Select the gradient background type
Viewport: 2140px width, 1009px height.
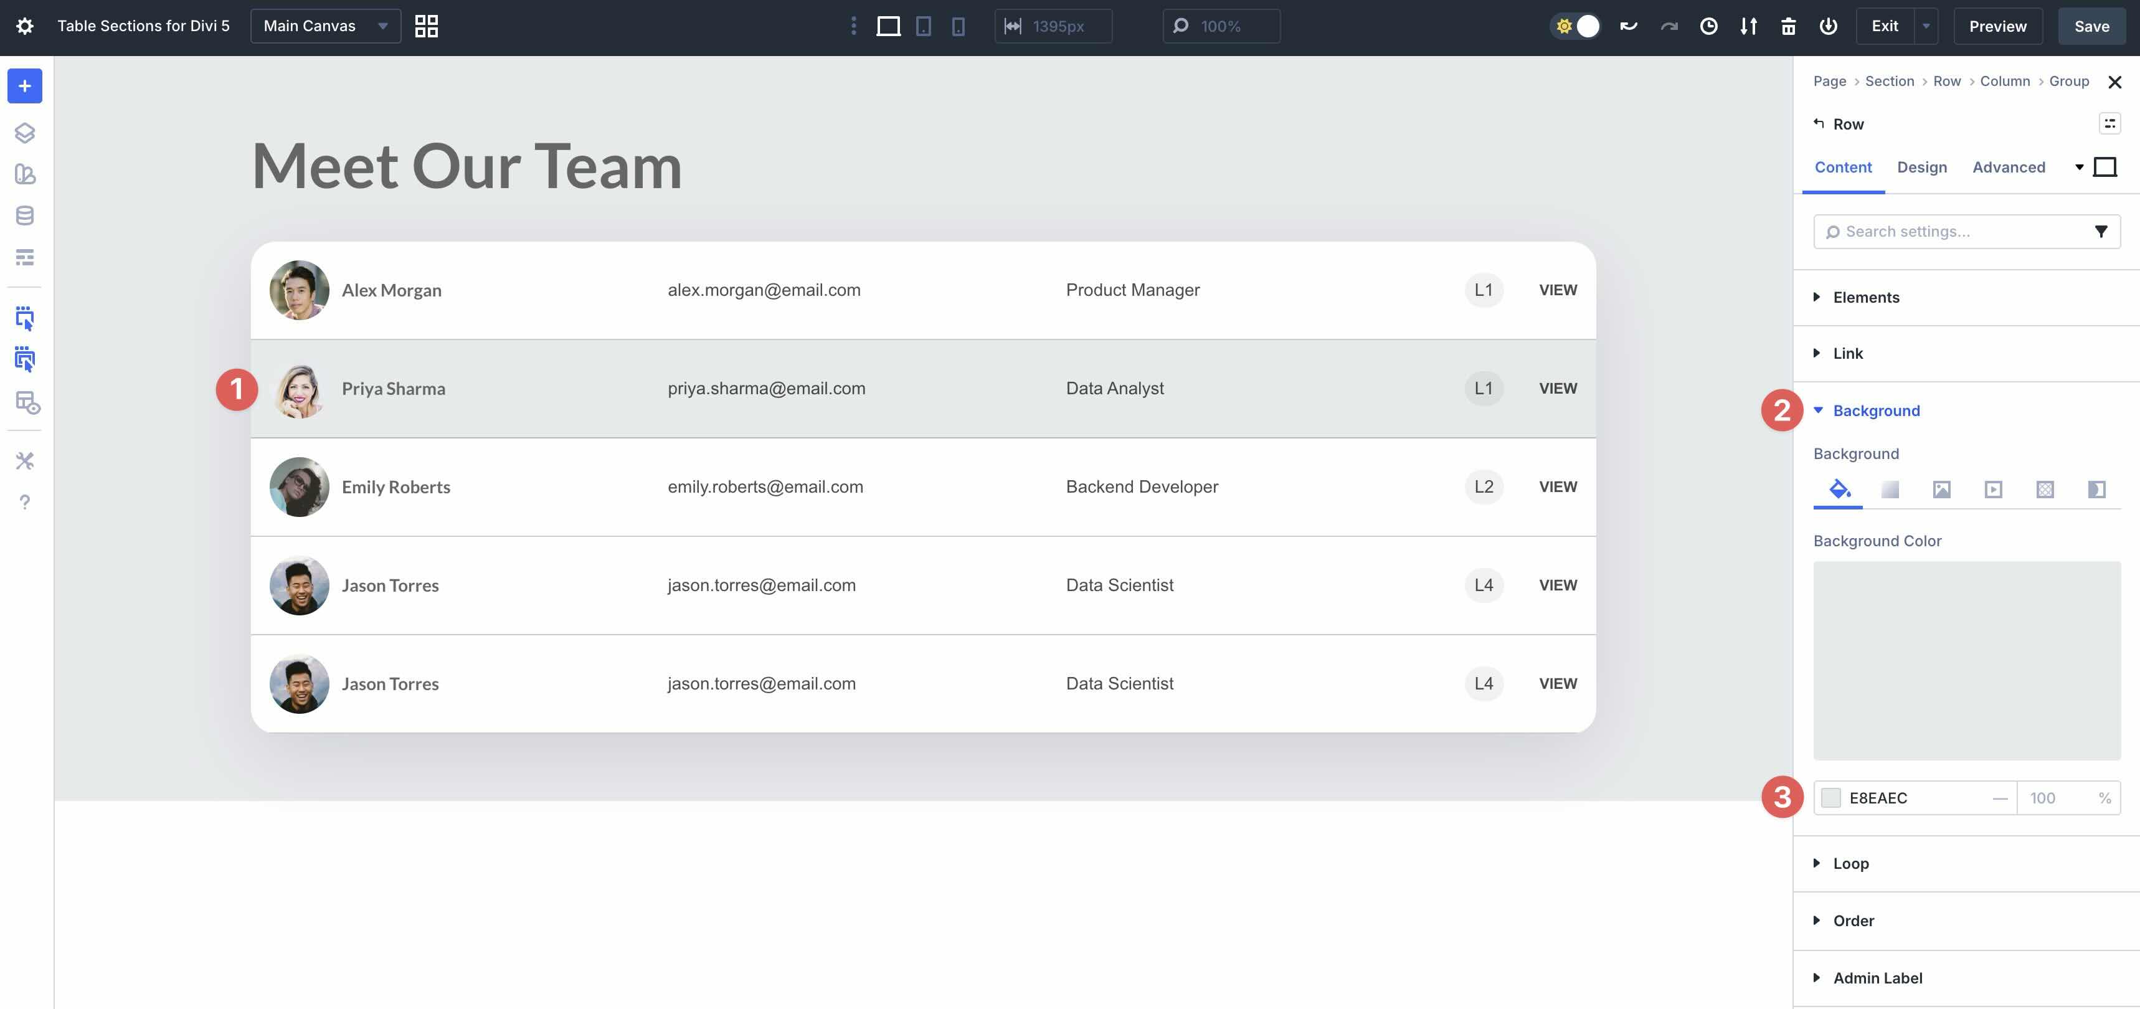tap(1890, 489)
